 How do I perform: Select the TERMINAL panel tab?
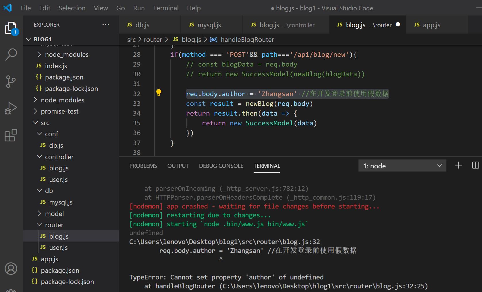pos(267,166)
